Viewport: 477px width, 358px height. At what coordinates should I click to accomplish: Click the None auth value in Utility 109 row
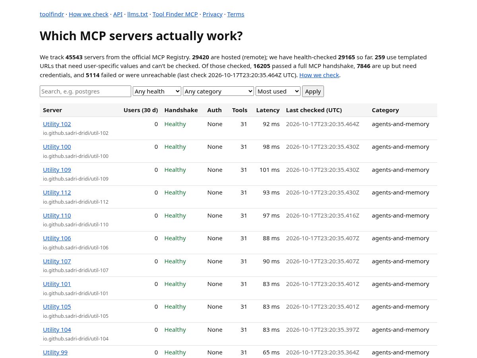coord(215,170)
